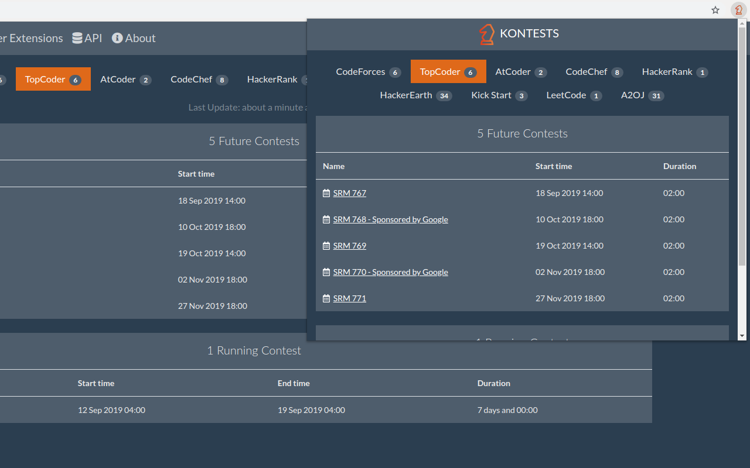The height and width of the screenshot is (468, 750).
Task: Click the Name column header in popup
Action: (x=334, y=166)
